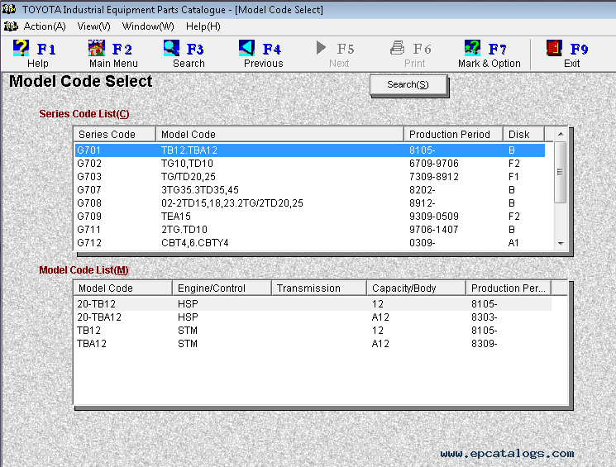Select series row G701 TB12.TBA12
The width and height of the screenshot is (616, 467).
[310, 150]
